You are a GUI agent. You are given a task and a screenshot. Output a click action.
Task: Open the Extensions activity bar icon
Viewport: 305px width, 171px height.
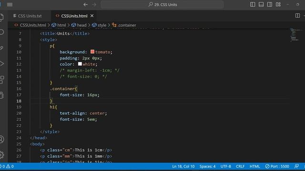click(x=1, y=79)
